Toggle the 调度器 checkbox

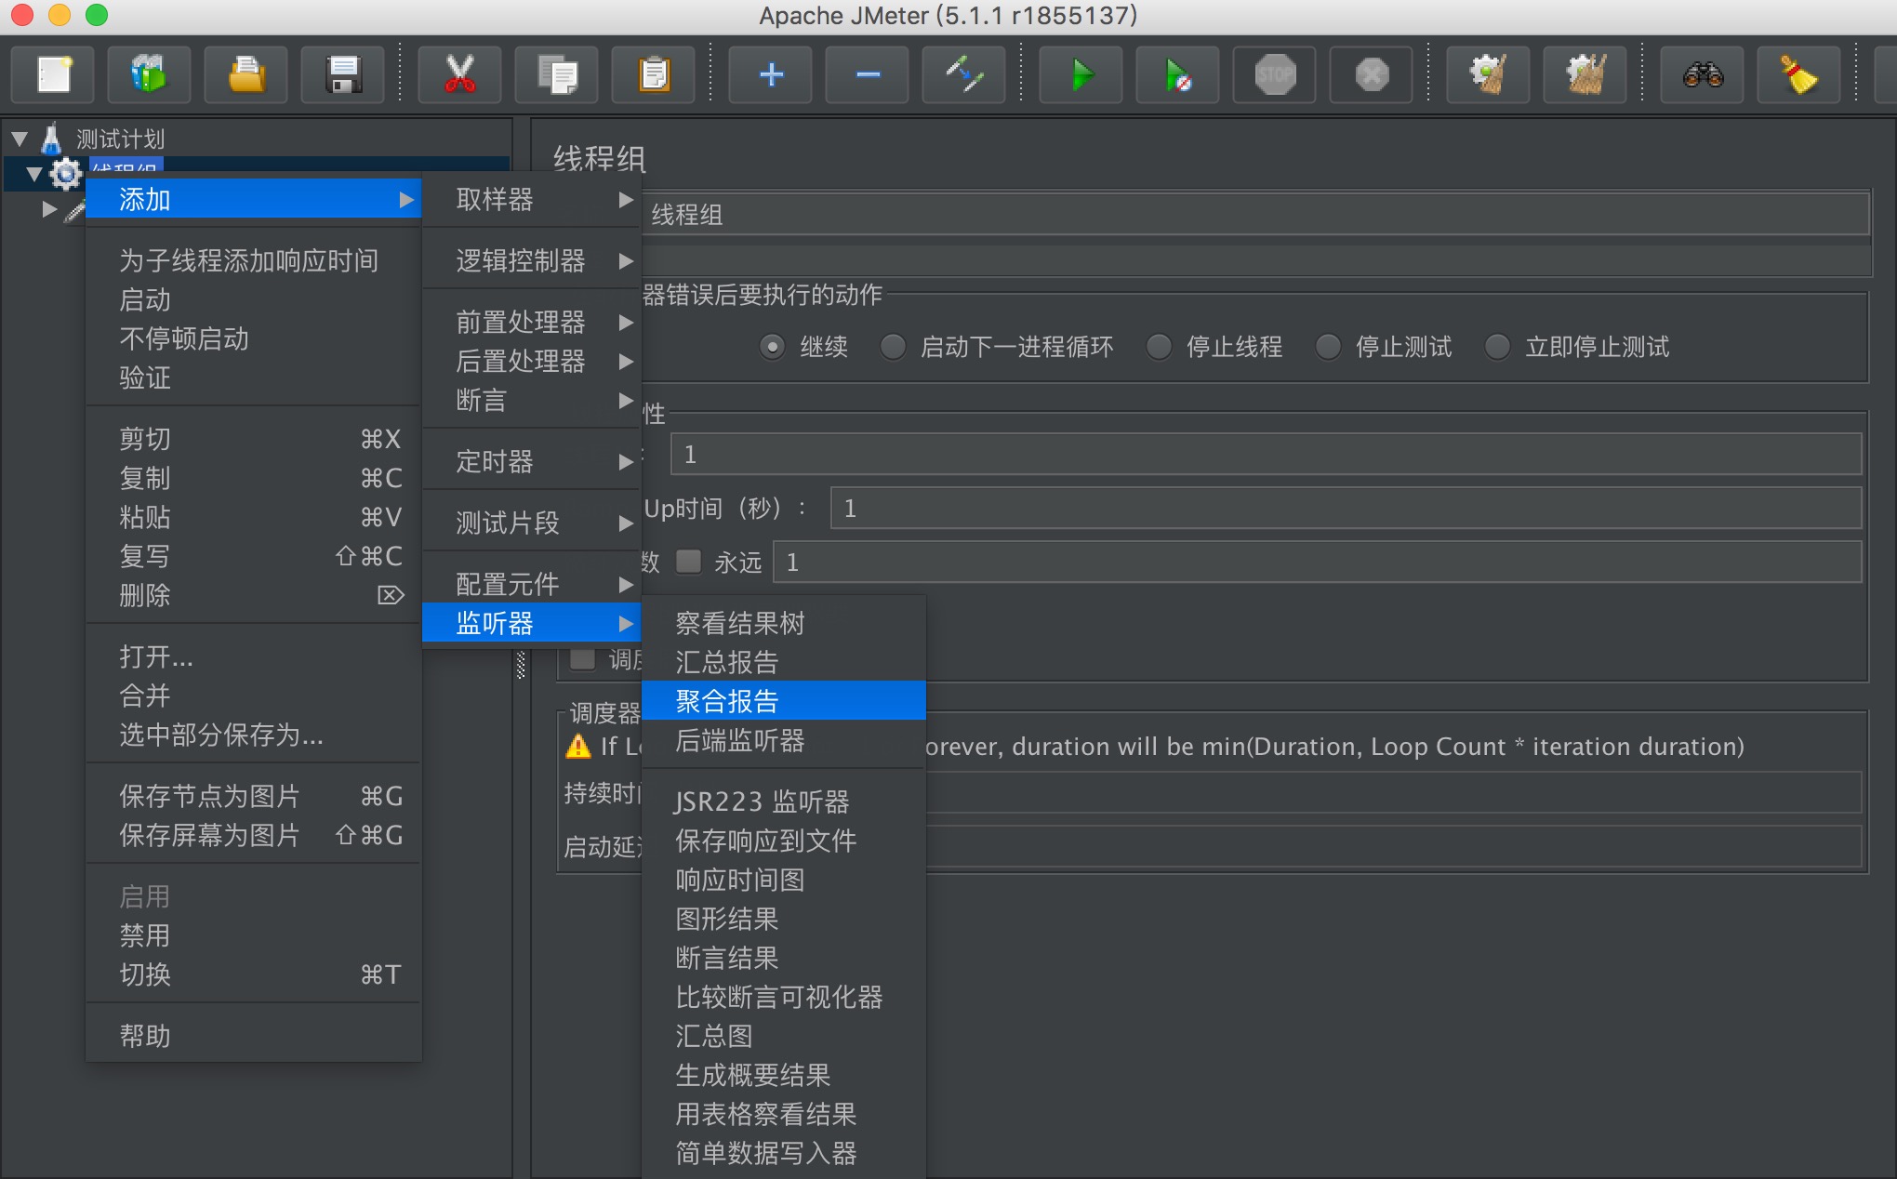[x=583, y=659]
